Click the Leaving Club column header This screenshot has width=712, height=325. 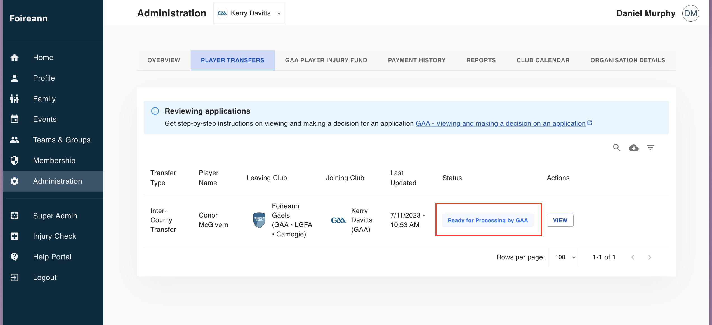(x=267, y=178)
